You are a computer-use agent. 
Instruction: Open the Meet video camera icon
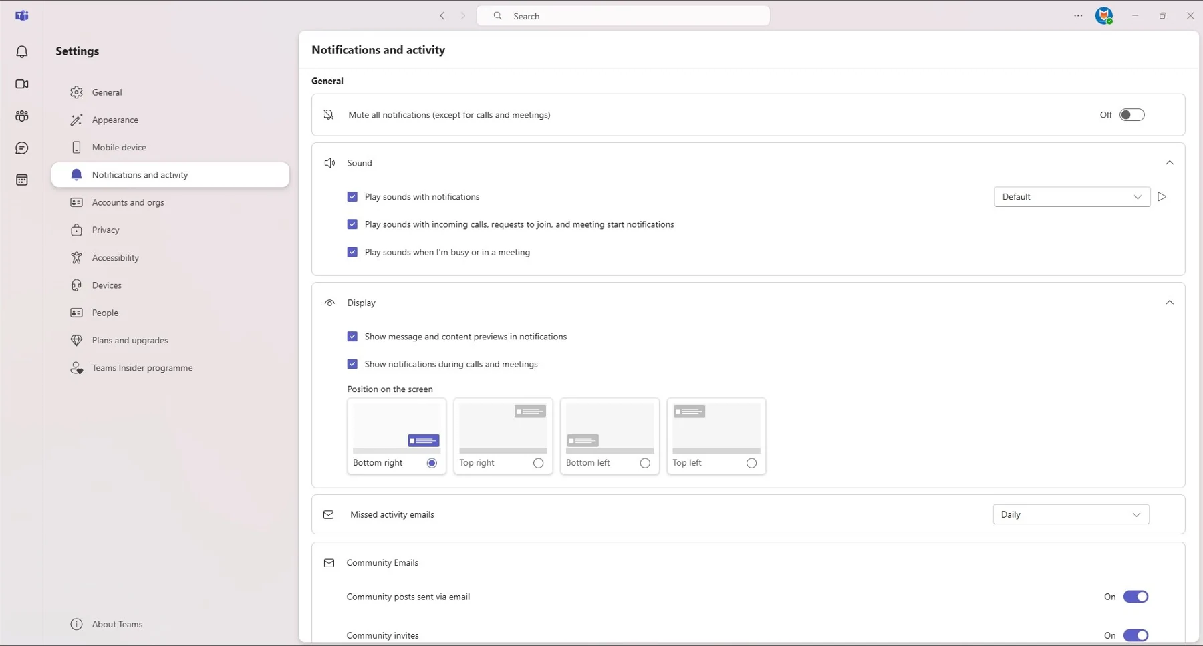[x=22, y=84]
